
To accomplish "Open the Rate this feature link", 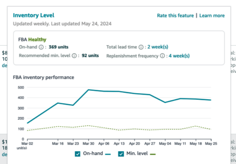I will [x=175, y=16].
